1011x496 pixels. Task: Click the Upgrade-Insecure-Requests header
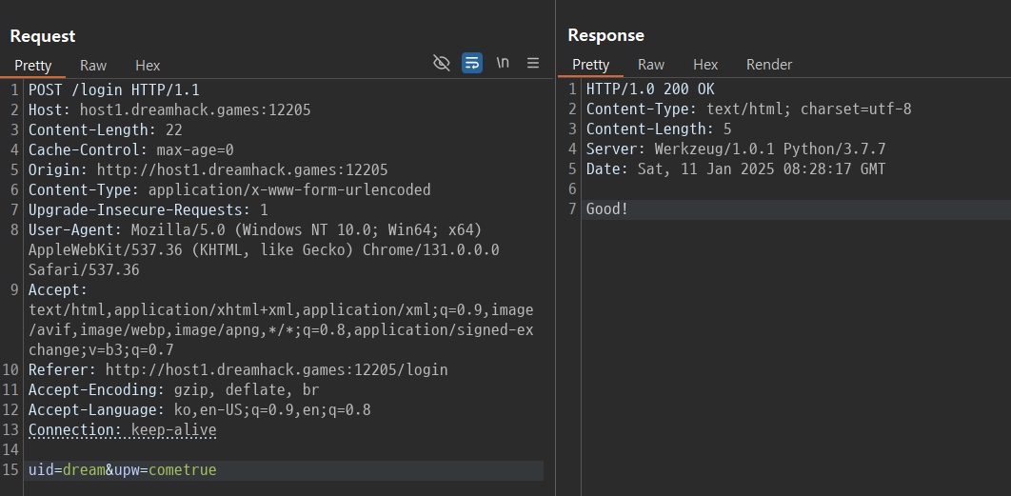pos(149,209)
